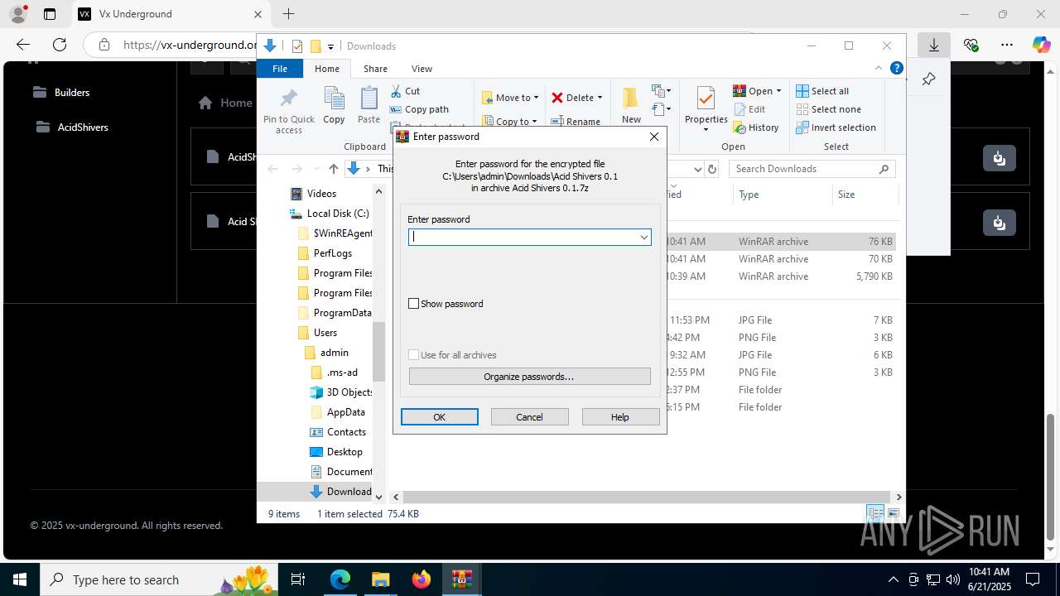
Task: Open Task View on the taskbar
Action: tap(299, 579)
